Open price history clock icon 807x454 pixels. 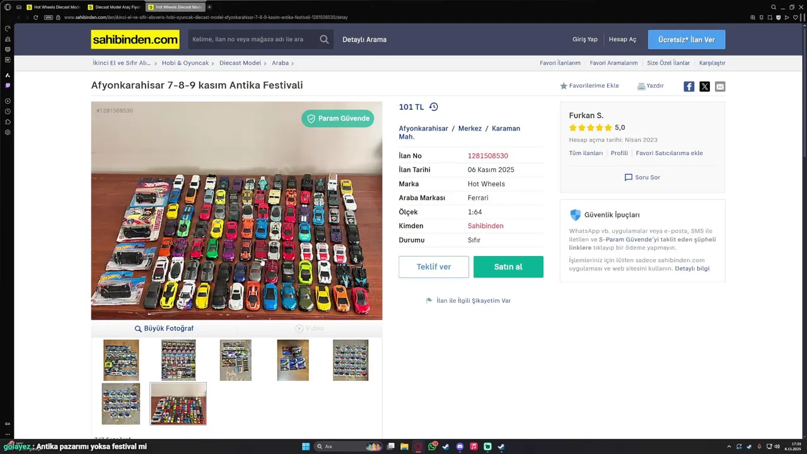pos(434,107)
